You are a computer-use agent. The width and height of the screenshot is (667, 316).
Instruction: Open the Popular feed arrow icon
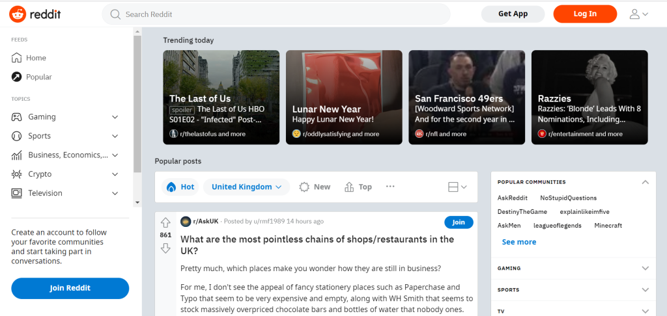pos(16,77)
